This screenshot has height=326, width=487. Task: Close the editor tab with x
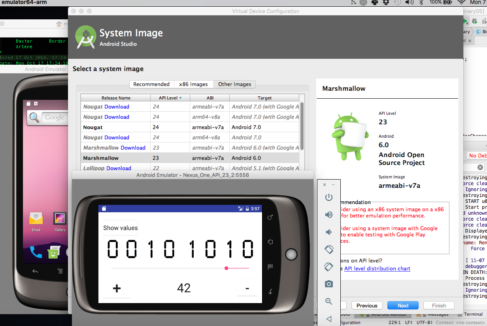click(x=470, y=41)
